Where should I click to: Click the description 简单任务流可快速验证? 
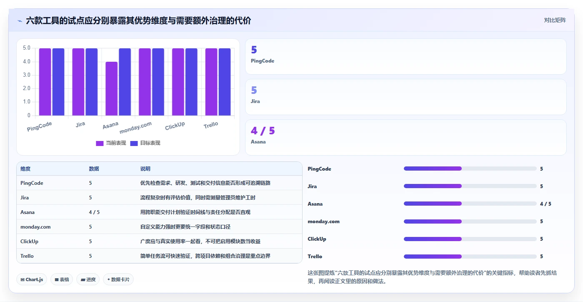pyautogui.click(x=205, y=256)
